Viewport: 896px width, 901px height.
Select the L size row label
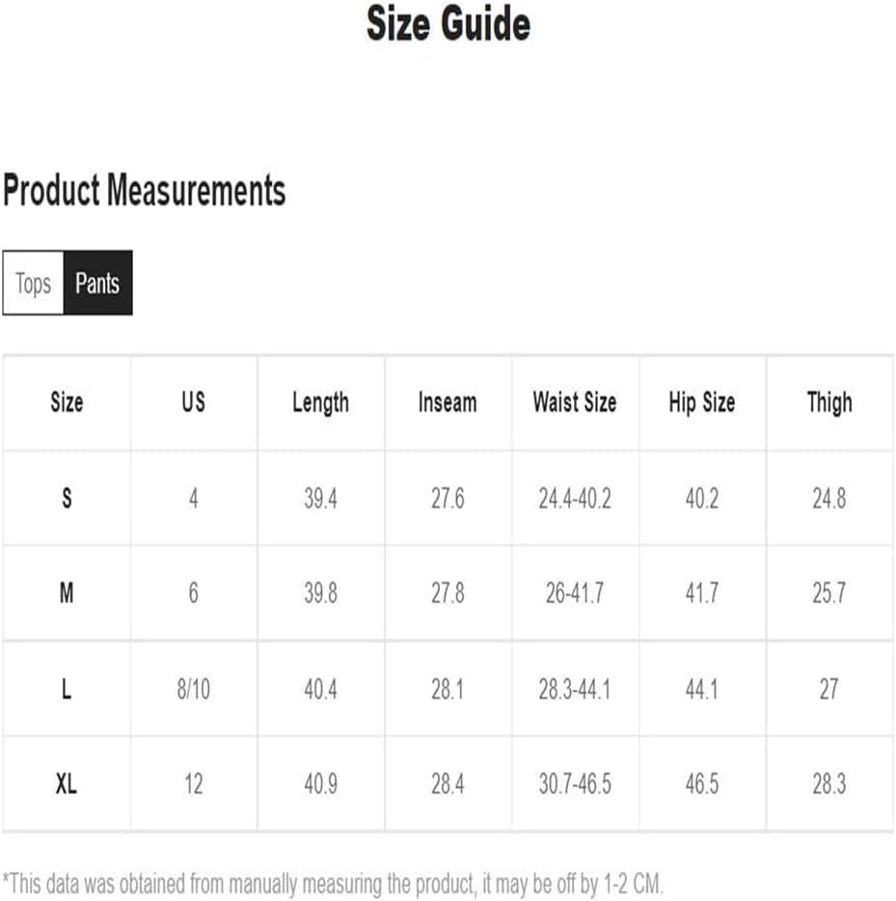[67, 689]
